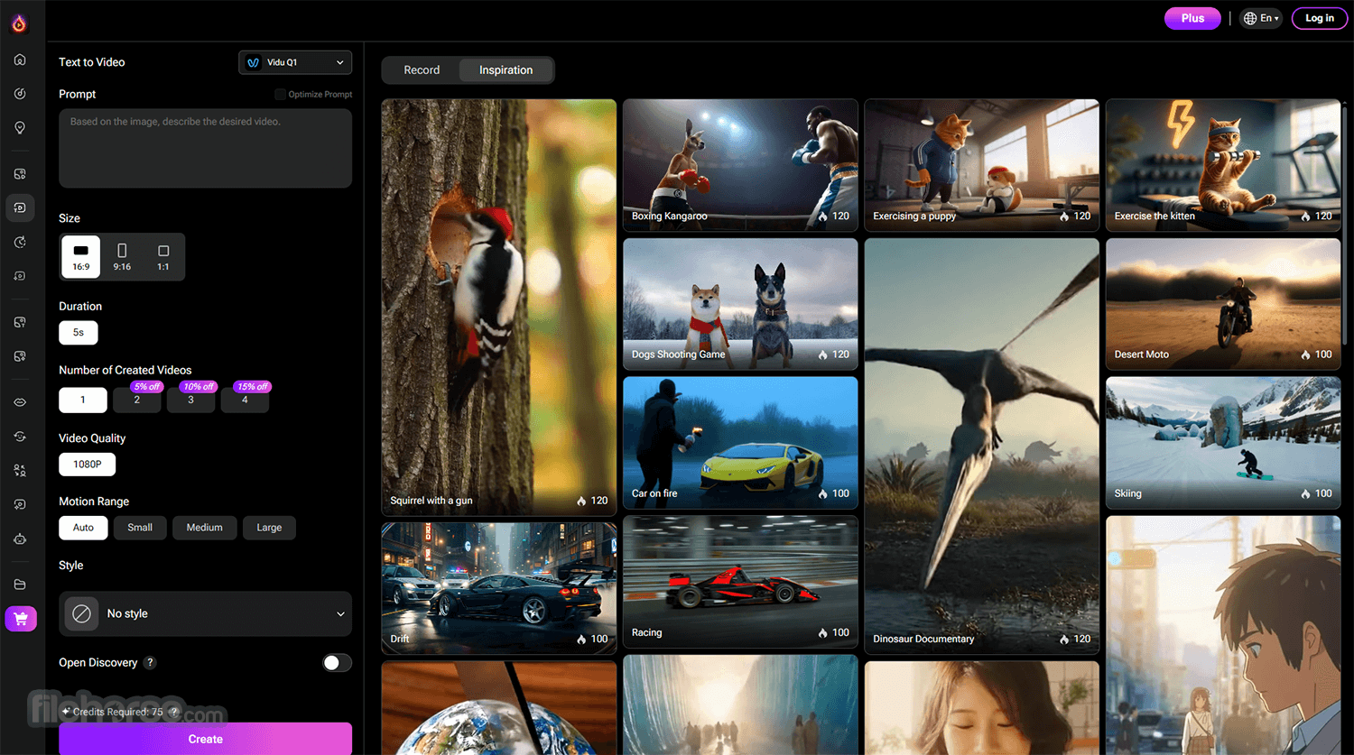Viewport: 1354px width, 755px height.
Task: Choose Large motion range
Action: (269, 528)
